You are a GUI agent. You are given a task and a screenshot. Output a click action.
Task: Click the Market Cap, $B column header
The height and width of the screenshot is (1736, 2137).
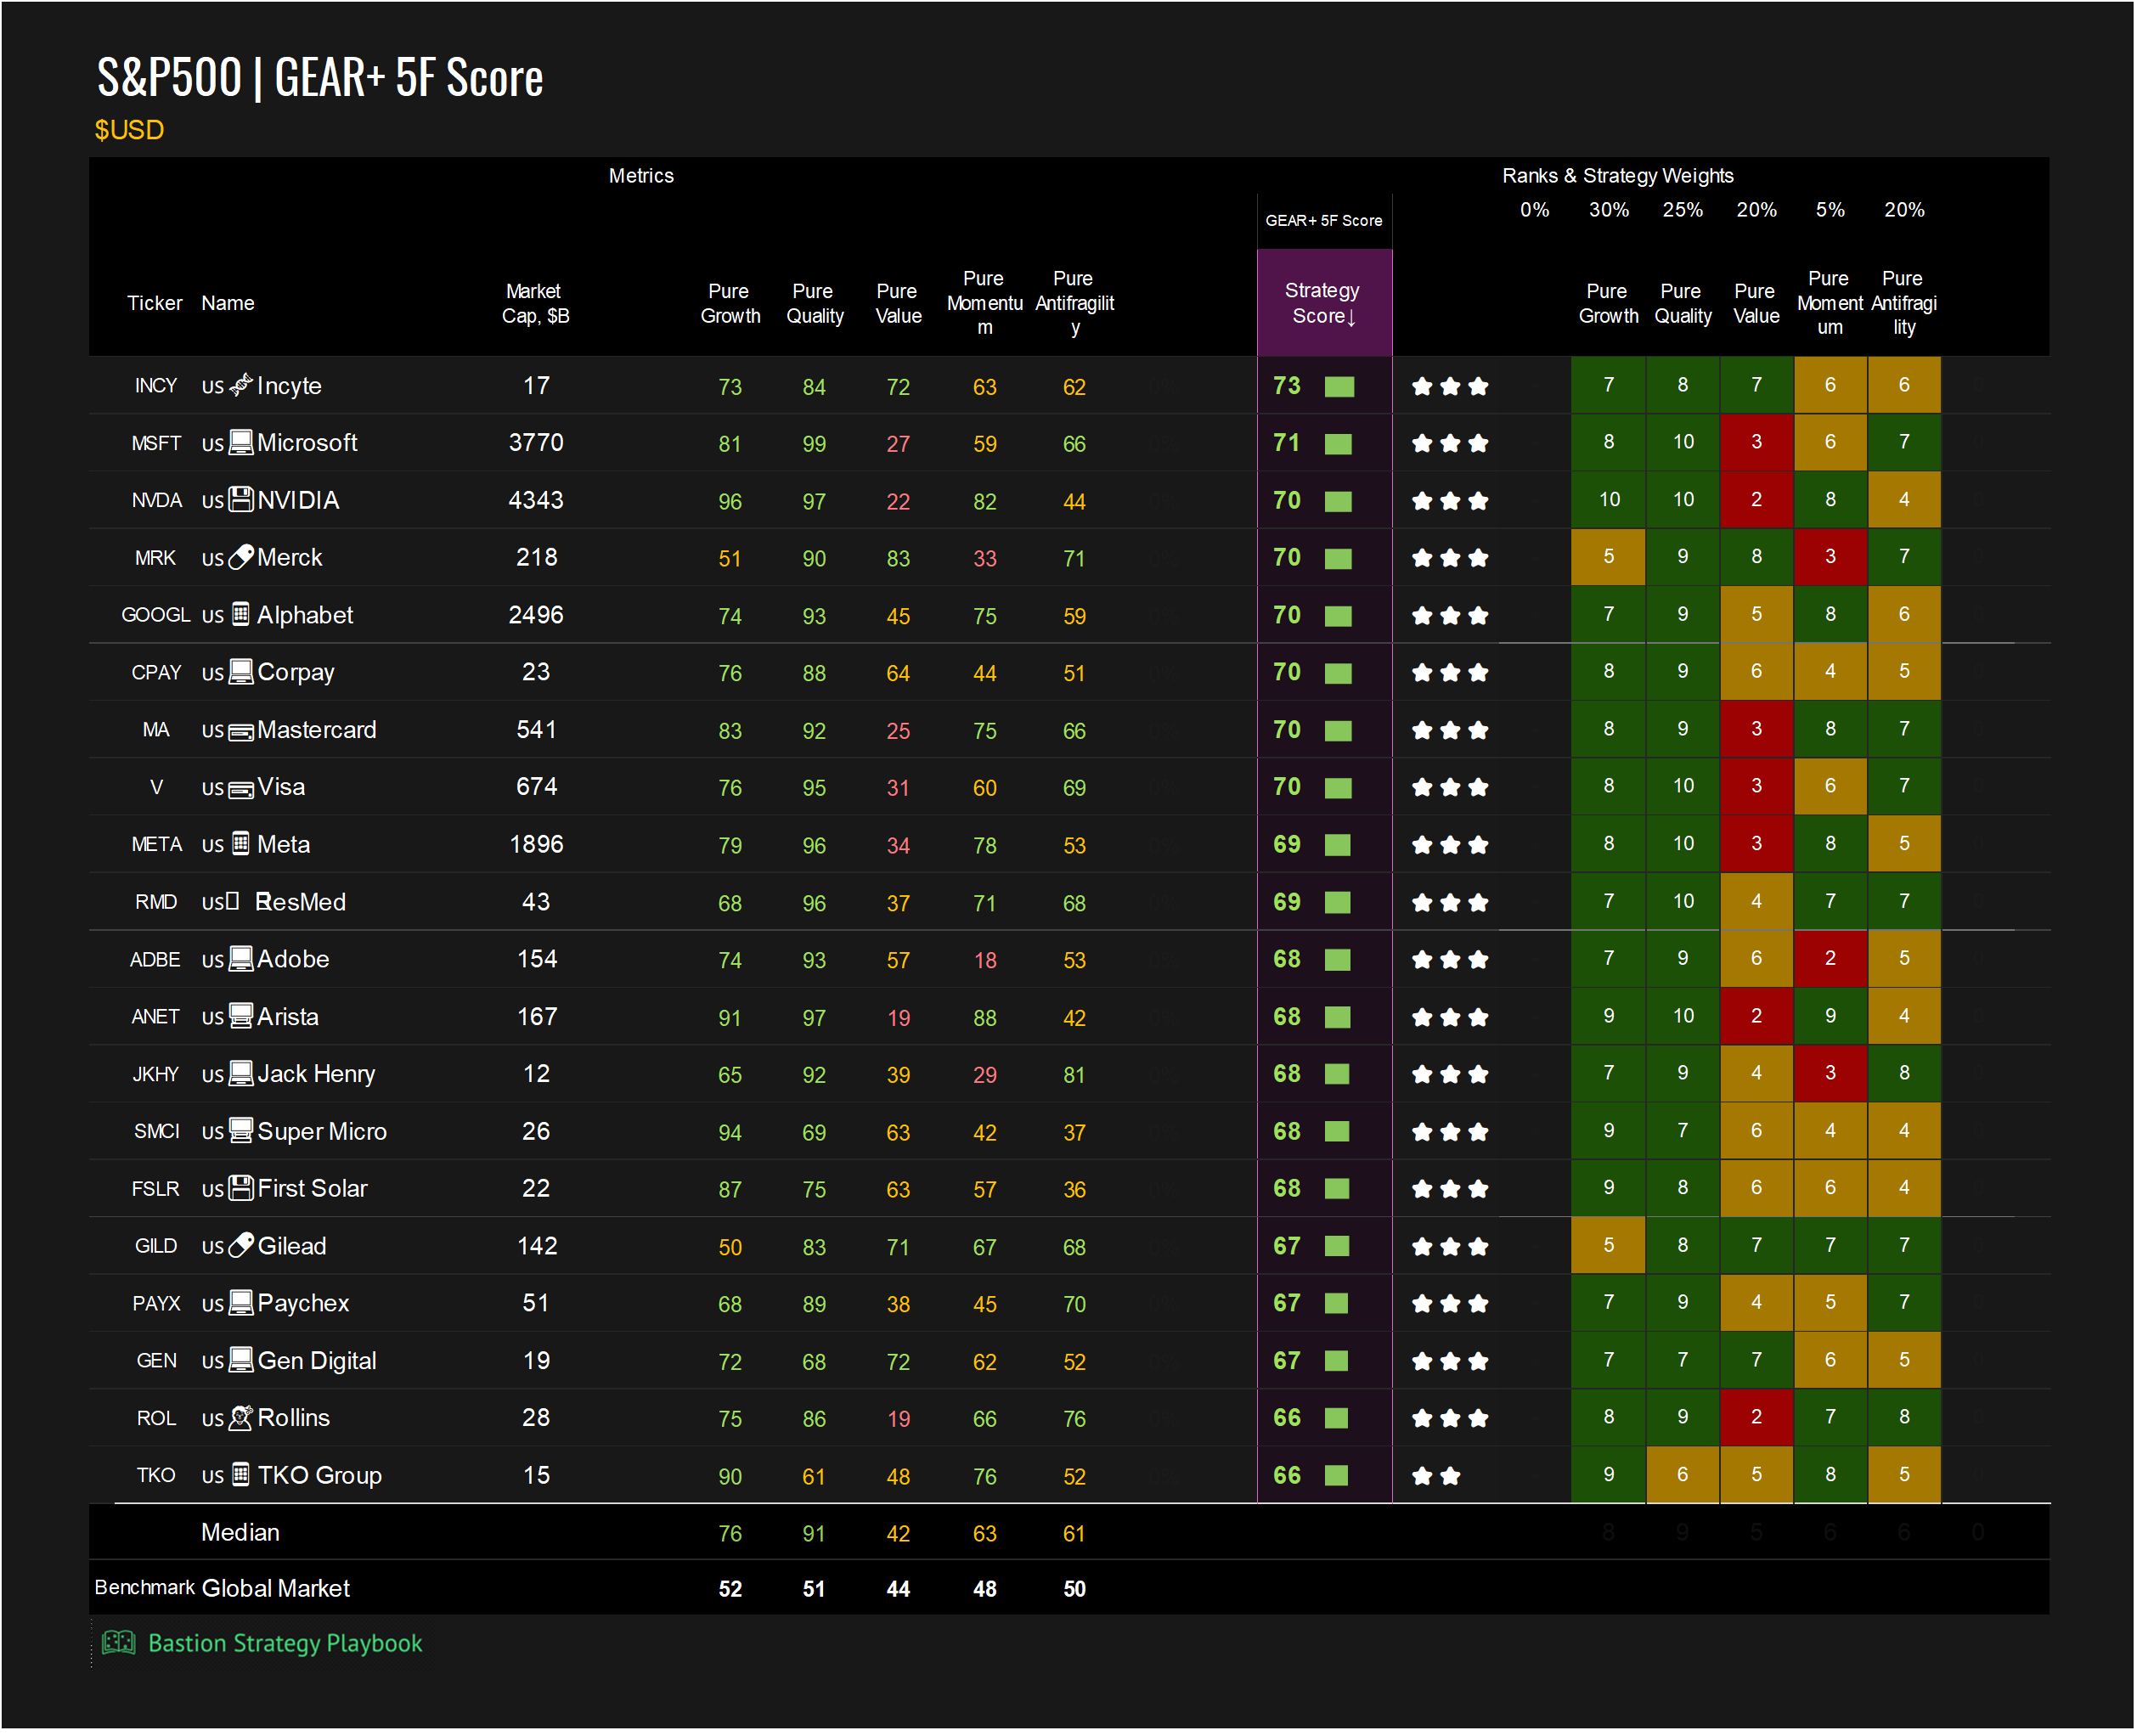(535, 303)
